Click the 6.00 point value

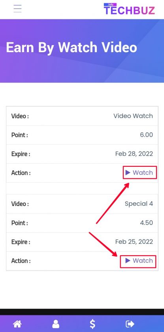tap(147, 135)
